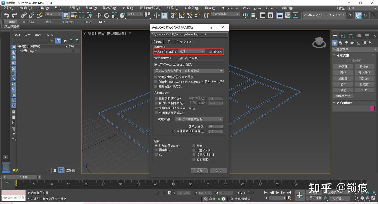Open the 标准基本体 dropdown on the right panel
Screen dimensions: 378x204
pyautogui.click(x=354, y=49)
